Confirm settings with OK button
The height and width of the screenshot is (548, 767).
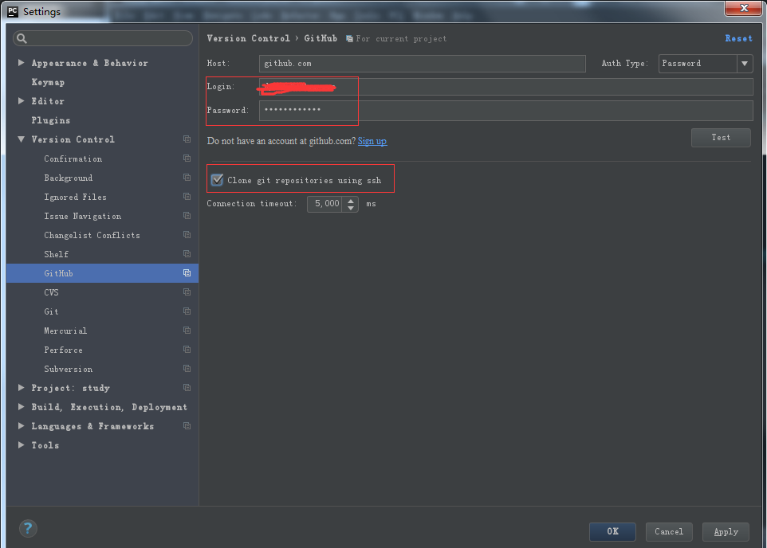612,531
